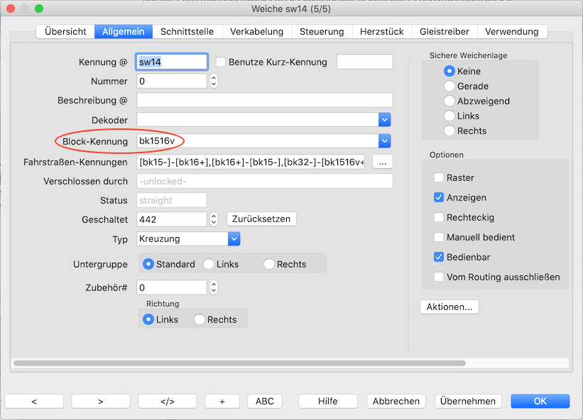Switch to the Schnittstelle tab

tap(187, 31)
